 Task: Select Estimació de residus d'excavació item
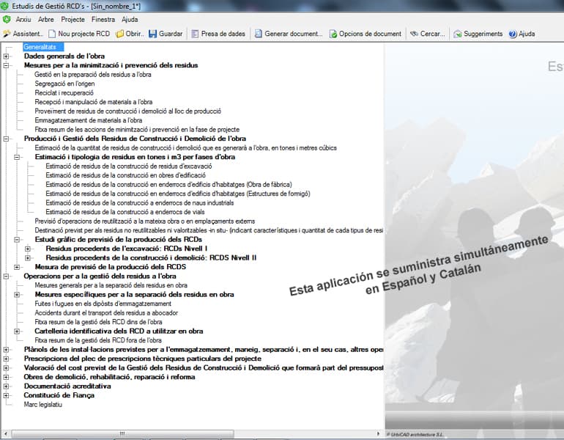(129, 166)
